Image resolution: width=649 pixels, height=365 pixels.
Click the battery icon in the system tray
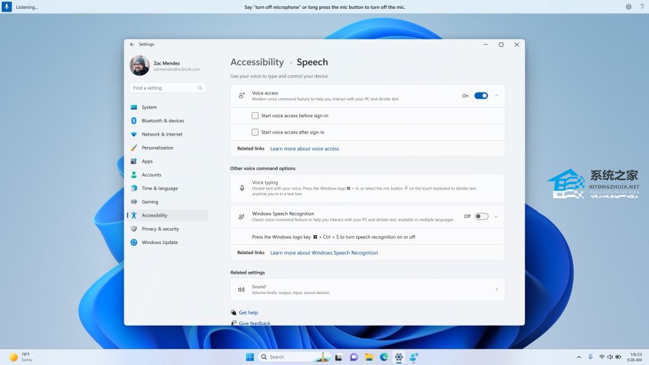tap(619, 357)
